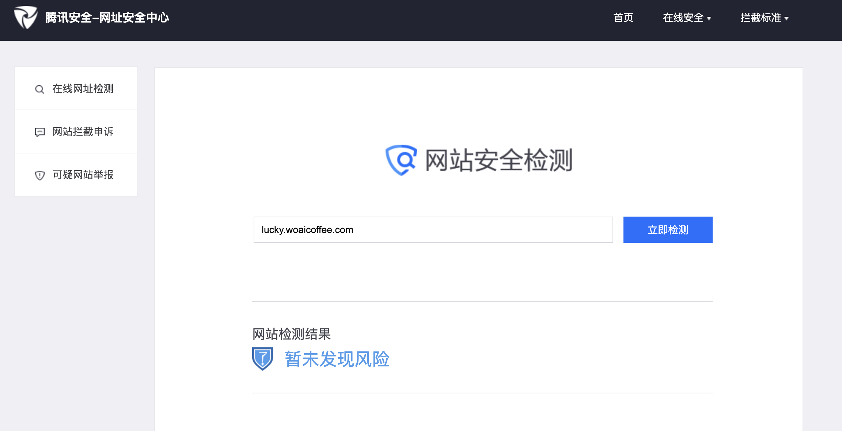Select 可疑网站举报 in the sidebar

(x=83, y=175)
